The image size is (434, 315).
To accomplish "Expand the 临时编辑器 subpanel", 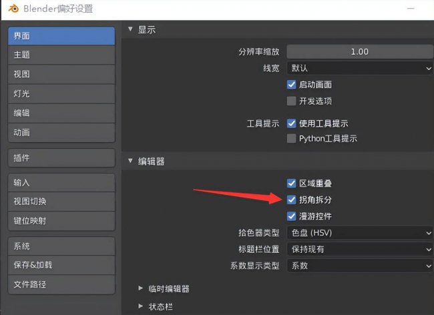I will 141,288.
